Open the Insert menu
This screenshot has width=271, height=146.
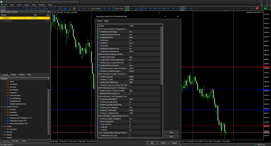point(19,5)
